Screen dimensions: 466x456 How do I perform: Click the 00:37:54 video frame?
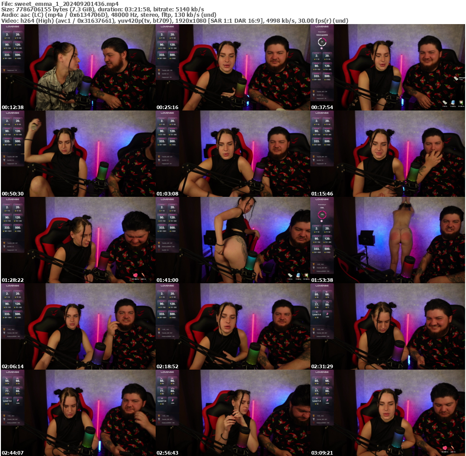pos(387,67)
